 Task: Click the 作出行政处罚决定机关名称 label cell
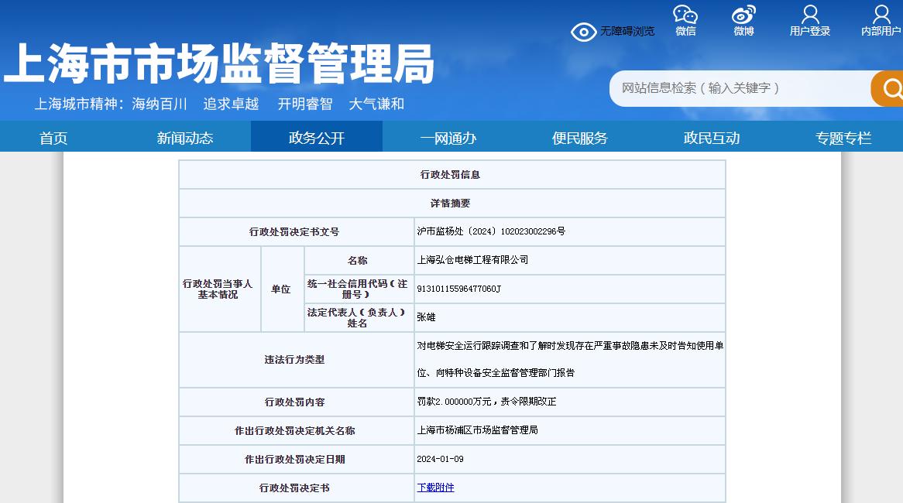(297, 431)
